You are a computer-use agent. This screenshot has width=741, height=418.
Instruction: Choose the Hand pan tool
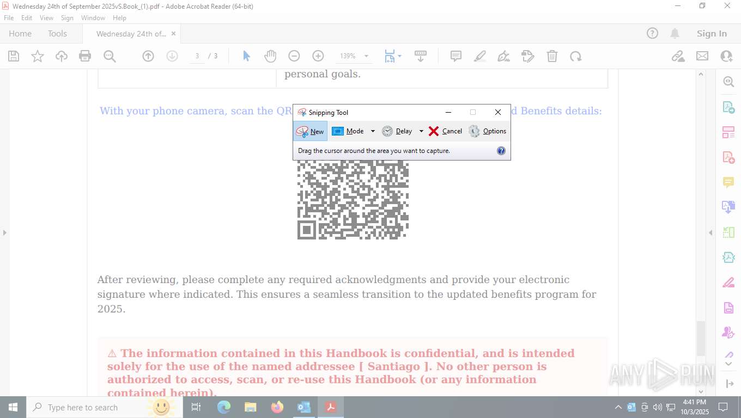(x=270, y=56)
